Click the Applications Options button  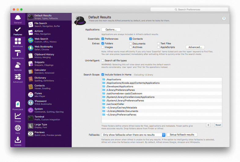pyautogui.click(x=111, y=30)
